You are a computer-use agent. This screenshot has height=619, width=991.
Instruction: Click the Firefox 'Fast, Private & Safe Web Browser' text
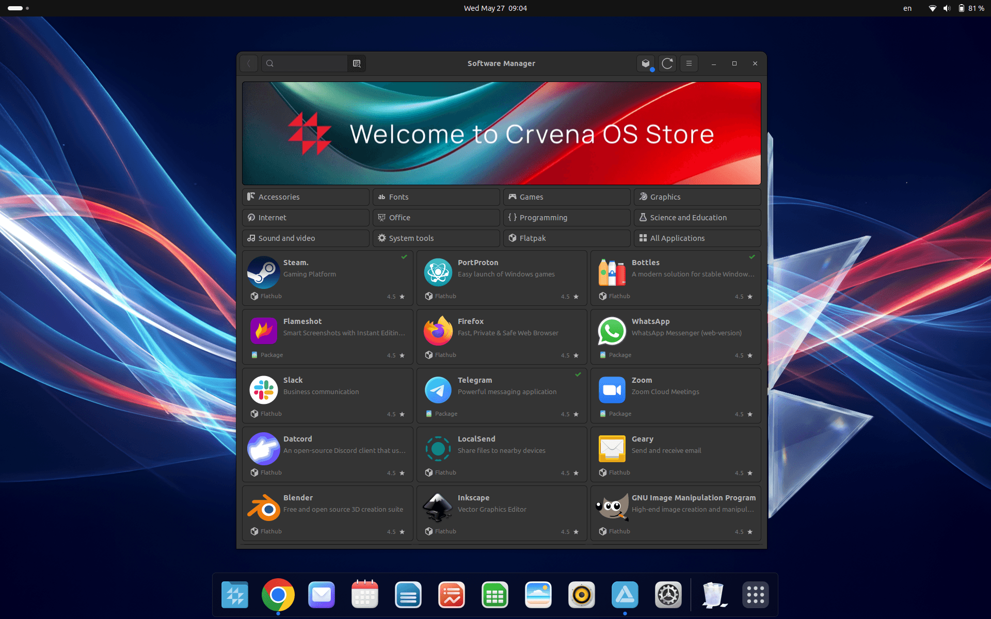(x=508, y=333)
